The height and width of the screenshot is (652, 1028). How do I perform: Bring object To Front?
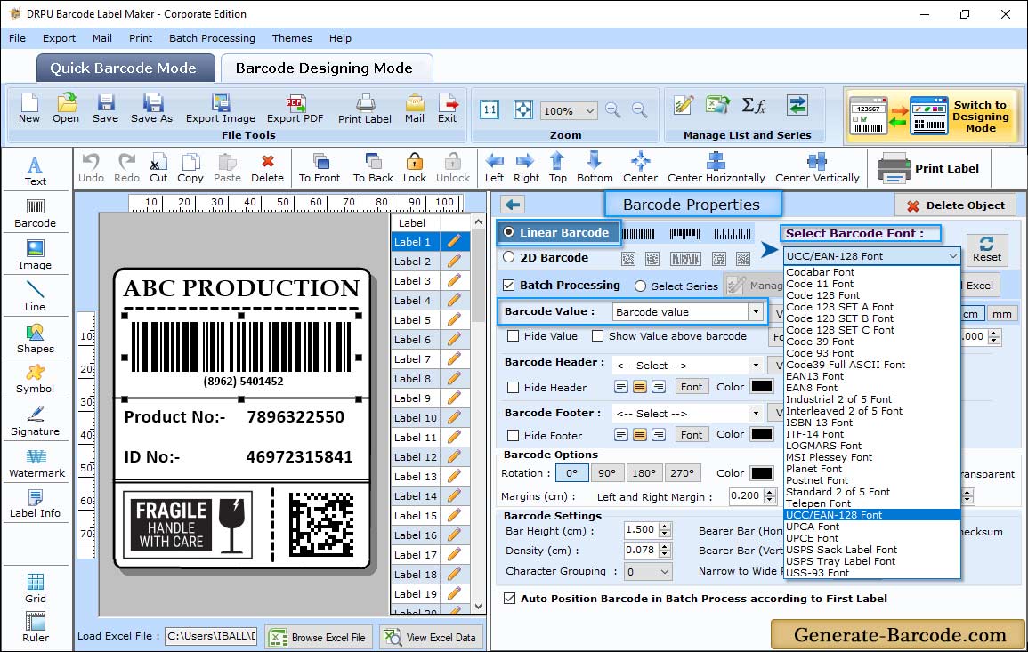click(320, 168)
